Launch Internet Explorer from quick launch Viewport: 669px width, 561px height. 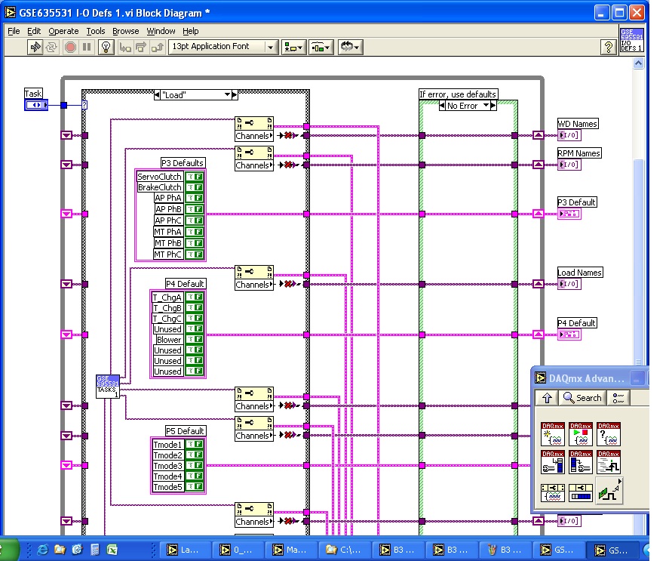coord(43,550)
